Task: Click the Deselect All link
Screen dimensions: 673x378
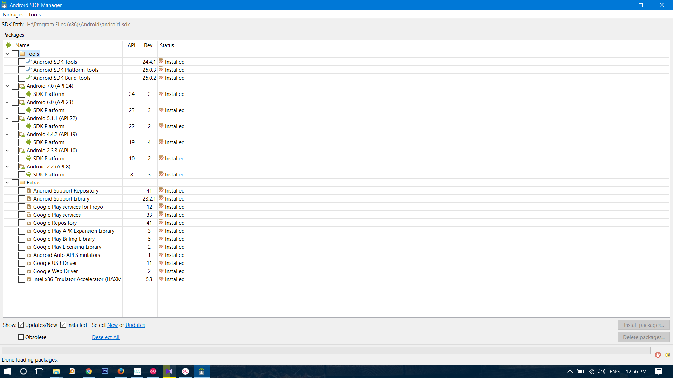Action: [106, 337]
